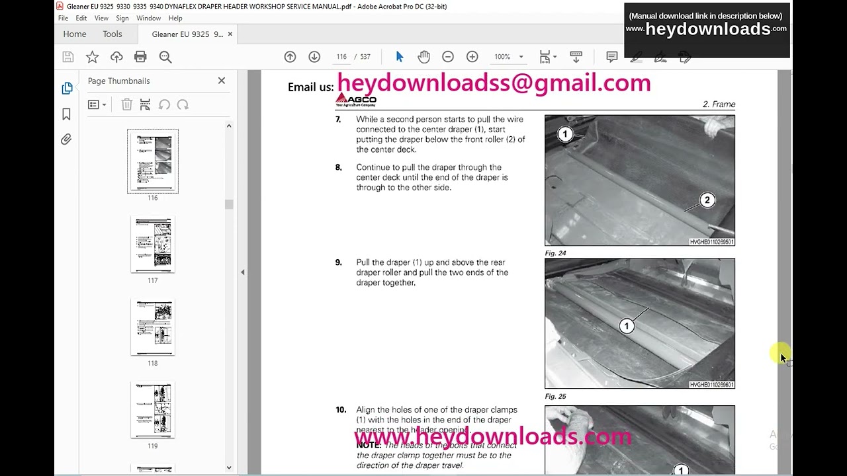Switch to the Home tab

coord(75,34)
